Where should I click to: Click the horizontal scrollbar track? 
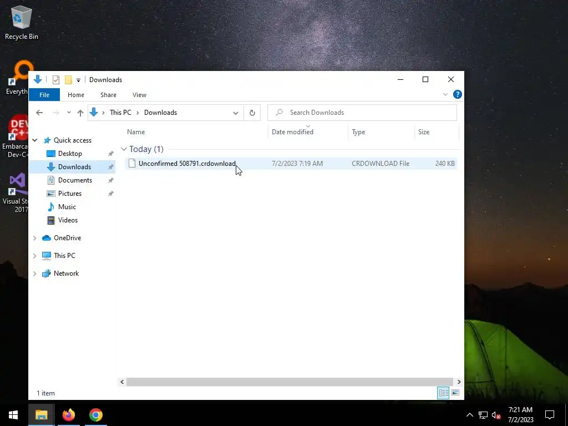coord(290,382)
